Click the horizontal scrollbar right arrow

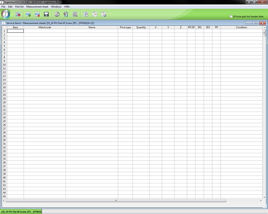[x=261, y=201]
